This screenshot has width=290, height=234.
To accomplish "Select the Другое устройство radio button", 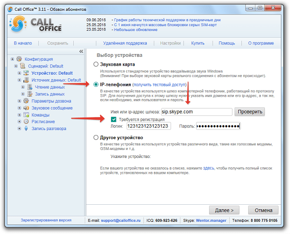I will point(96,137).
